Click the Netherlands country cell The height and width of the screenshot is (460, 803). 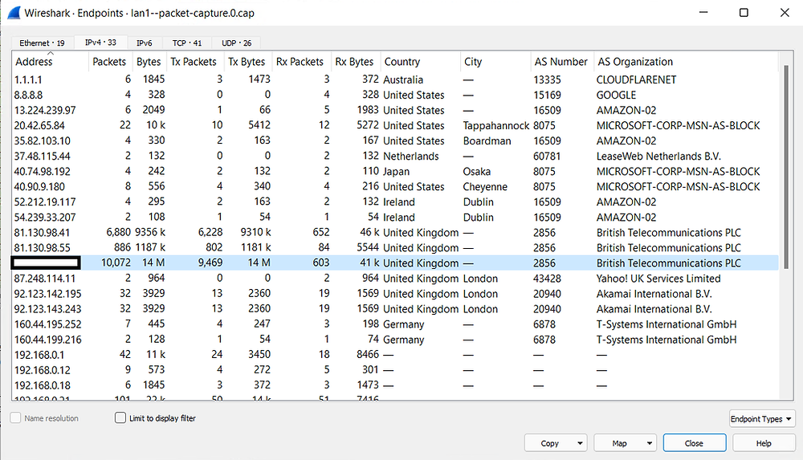[x=410, y=157]
